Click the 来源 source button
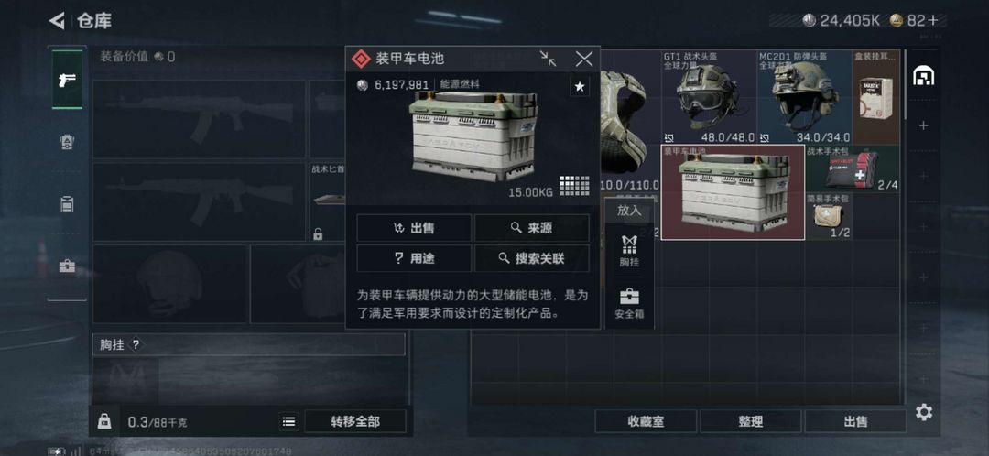989x456 pixels. tap(532, 228)
